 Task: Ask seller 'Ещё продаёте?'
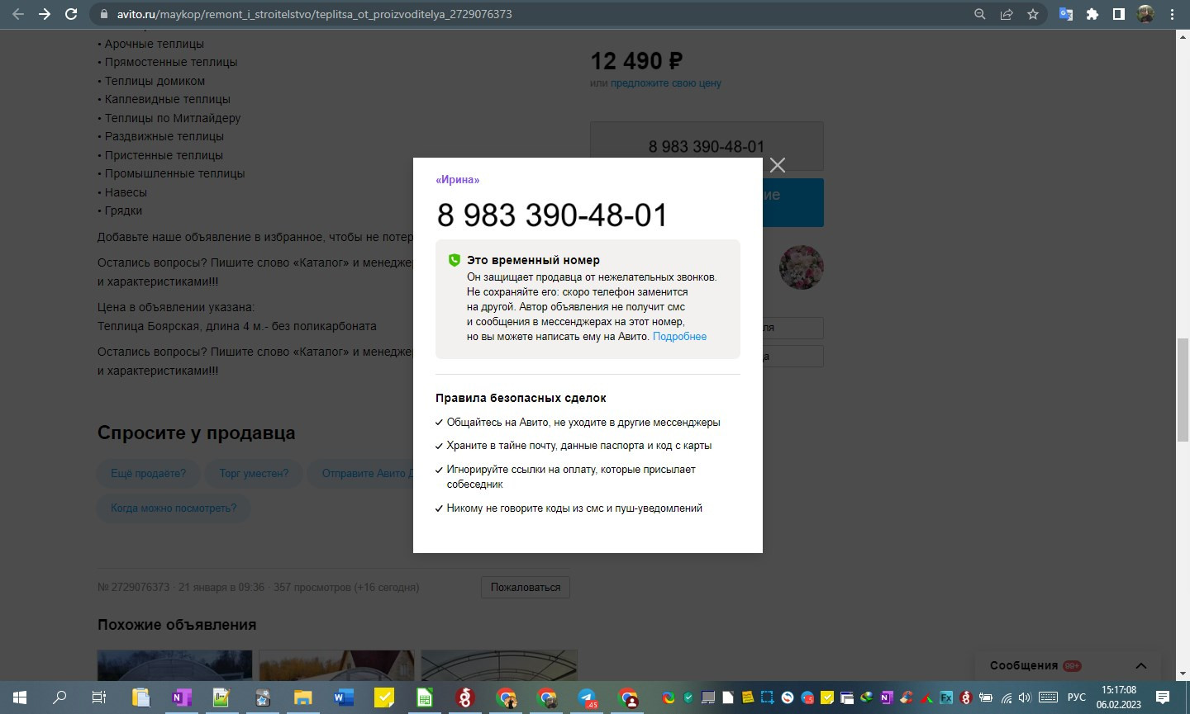point(149,474)
